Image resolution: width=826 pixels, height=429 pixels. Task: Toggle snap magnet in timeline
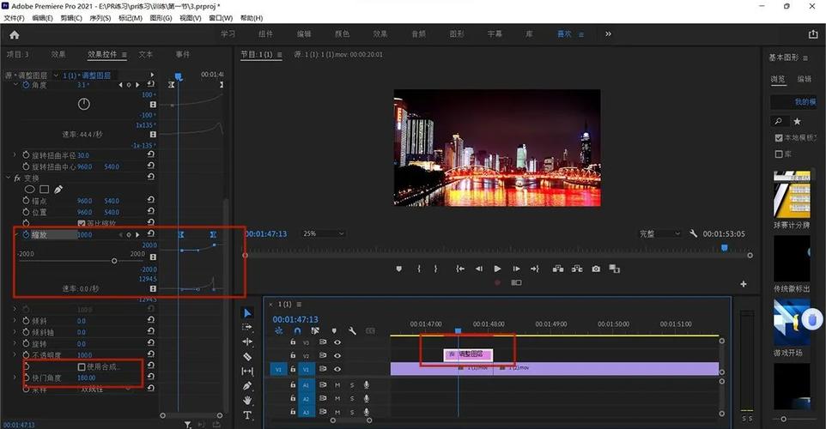(297, 330)
